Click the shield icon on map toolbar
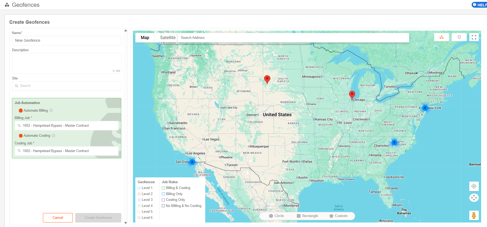The image size is (487, 227). click(459, 37)
